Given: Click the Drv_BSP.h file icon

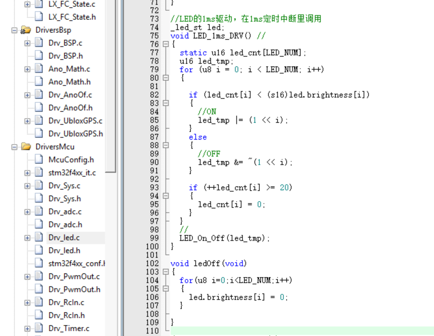Looking at the screenshot, I should [39, 55].
